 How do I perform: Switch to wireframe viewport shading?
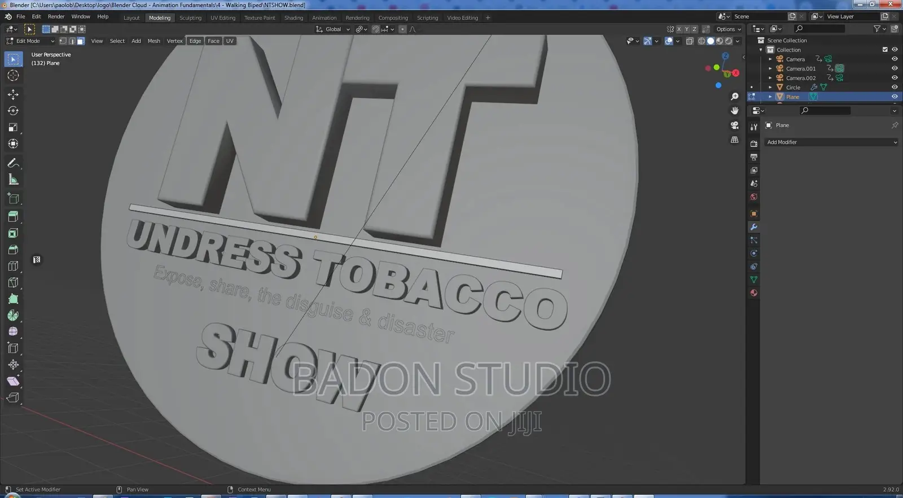[x=702, y=41]
